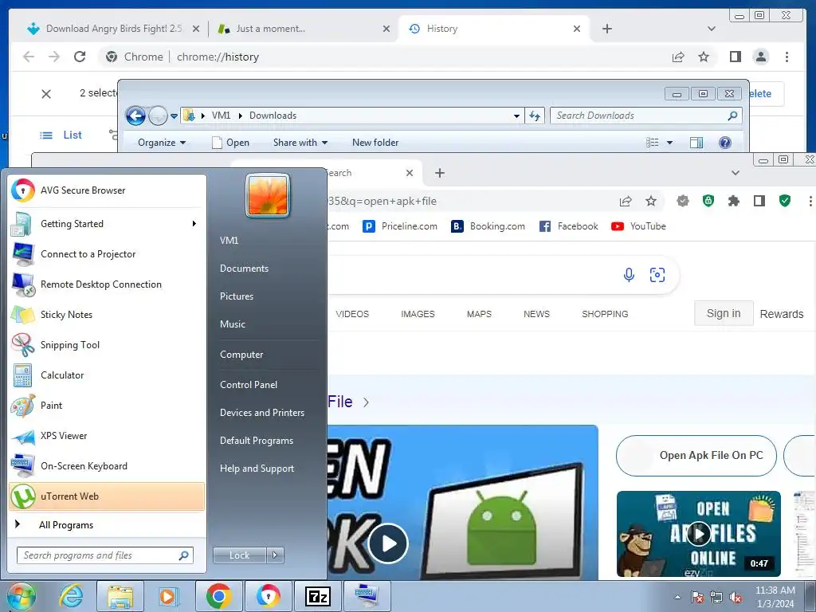Open MAPS search results tab
Viewport: 816px width, 612px height.
(x=479, y=314)
